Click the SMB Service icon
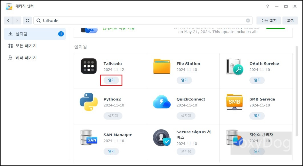303x166 pixels. [x=235, y=102]
